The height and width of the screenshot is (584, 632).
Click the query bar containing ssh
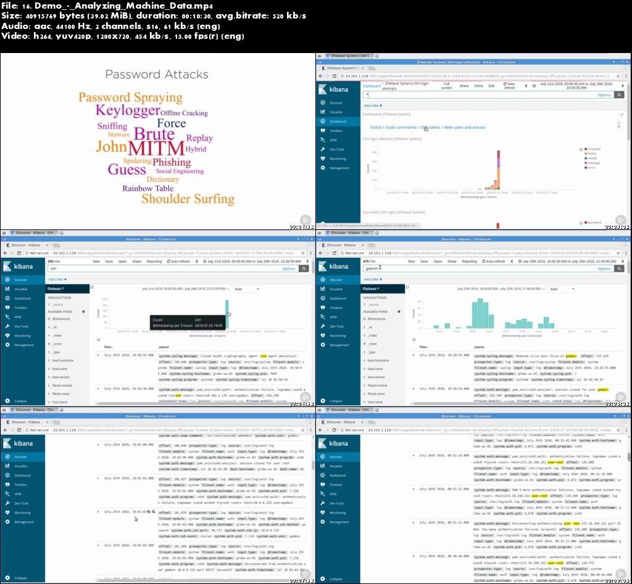pyautogui.click(x=173, y=268)
